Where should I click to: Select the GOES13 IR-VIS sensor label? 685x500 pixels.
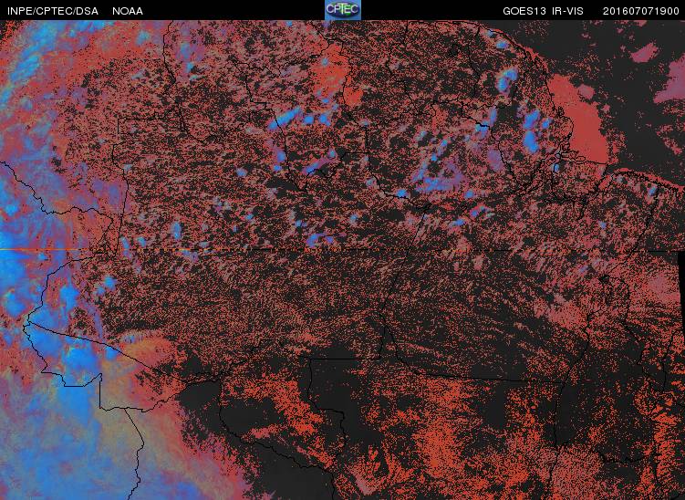[543, 11]
